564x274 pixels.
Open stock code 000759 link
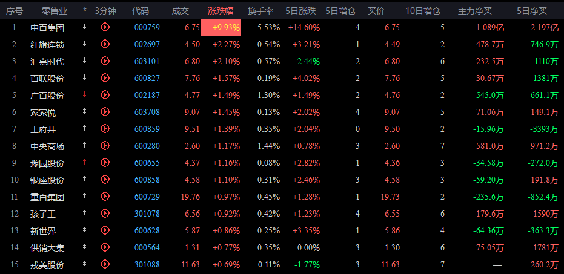pyautogui.click(x=147, y=28)
